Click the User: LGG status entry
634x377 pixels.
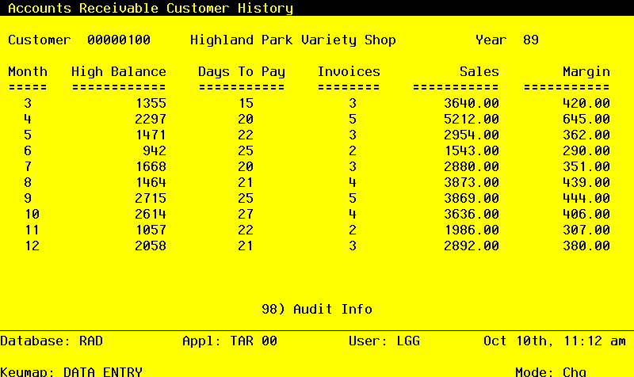(384, 341)
